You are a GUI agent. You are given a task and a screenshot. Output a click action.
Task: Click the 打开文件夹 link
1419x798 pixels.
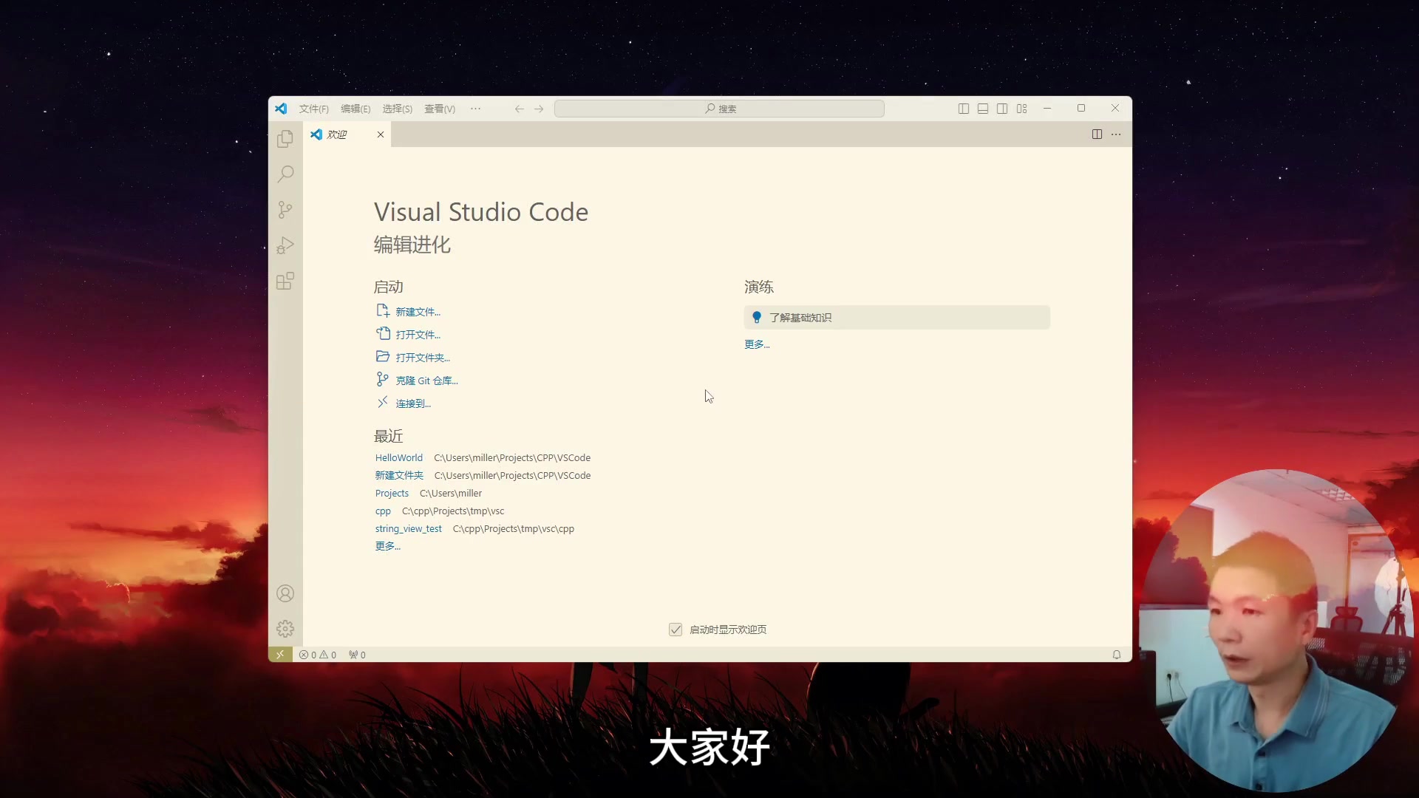pos(422,358)
